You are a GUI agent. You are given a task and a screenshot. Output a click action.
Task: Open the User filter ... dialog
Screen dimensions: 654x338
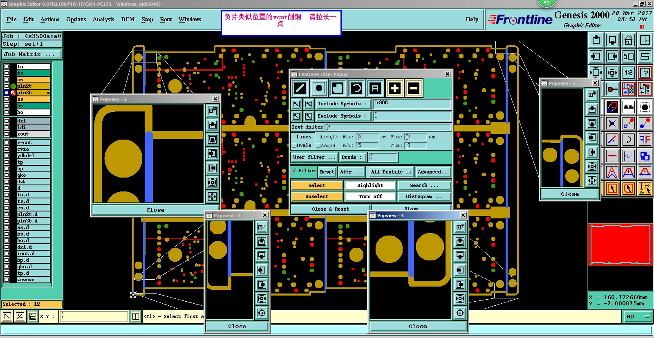coord(314,157)
